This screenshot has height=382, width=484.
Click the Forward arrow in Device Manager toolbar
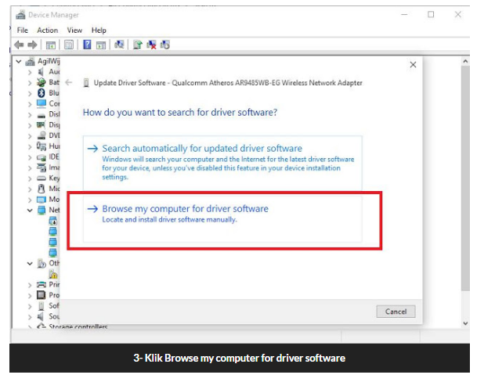[32, 45]
